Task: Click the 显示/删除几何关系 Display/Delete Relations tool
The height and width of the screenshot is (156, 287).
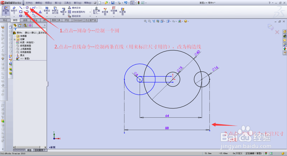Action: [96, 11]
